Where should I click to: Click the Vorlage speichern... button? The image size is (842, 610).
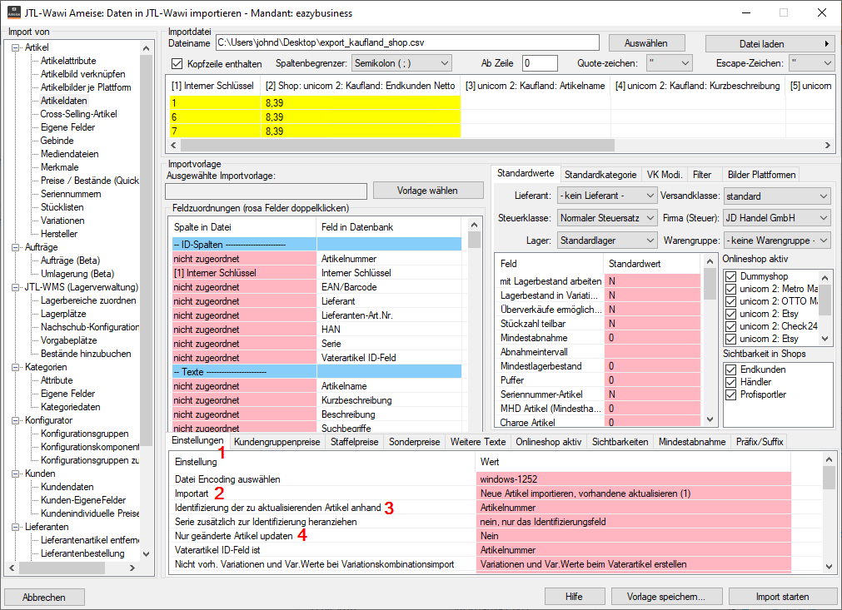click(666, 597)
